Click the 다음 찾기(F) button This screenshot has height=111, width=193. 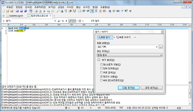click(129, 88)
